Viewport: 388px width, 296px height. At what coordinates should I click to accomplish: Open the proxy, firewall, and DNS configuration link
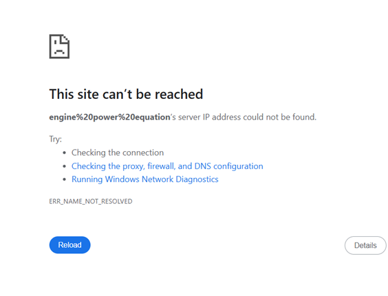167,166
